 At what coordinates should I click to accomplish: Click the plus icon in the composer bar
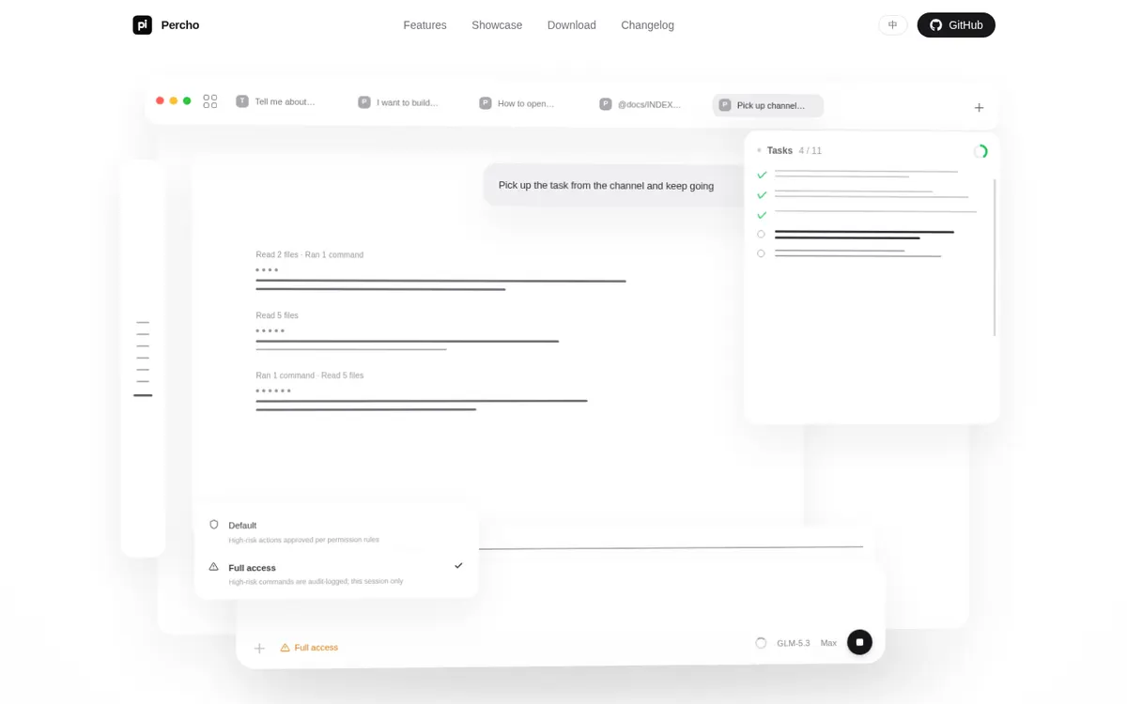tap(259, 648)
